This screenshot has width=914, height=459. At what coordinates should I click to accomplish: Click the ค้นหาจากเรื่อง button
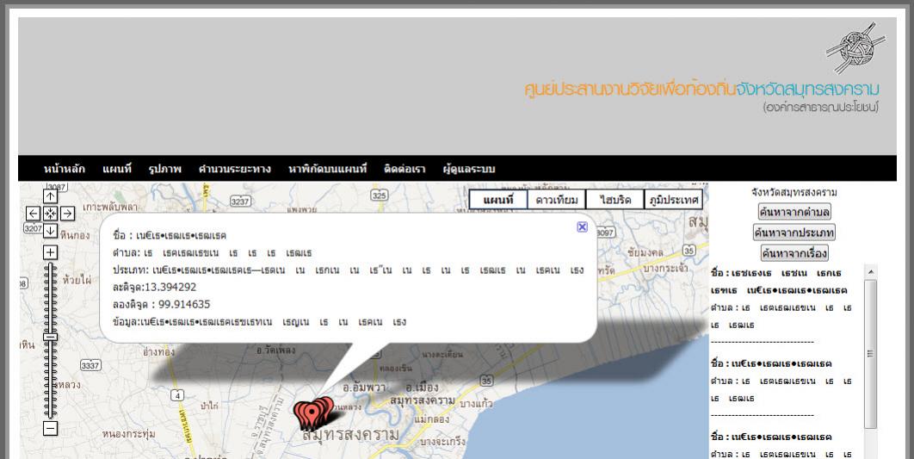tap(794, 253)
